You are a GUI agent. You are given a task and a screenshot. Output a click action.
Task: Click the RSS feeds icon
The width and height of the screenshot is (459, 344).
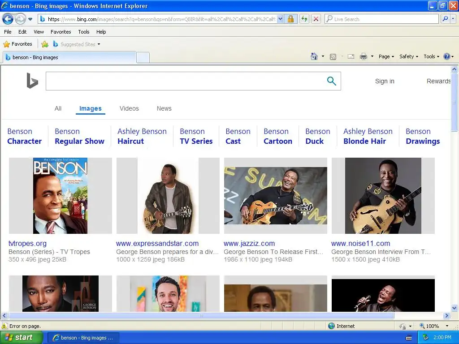click(333, 57)
